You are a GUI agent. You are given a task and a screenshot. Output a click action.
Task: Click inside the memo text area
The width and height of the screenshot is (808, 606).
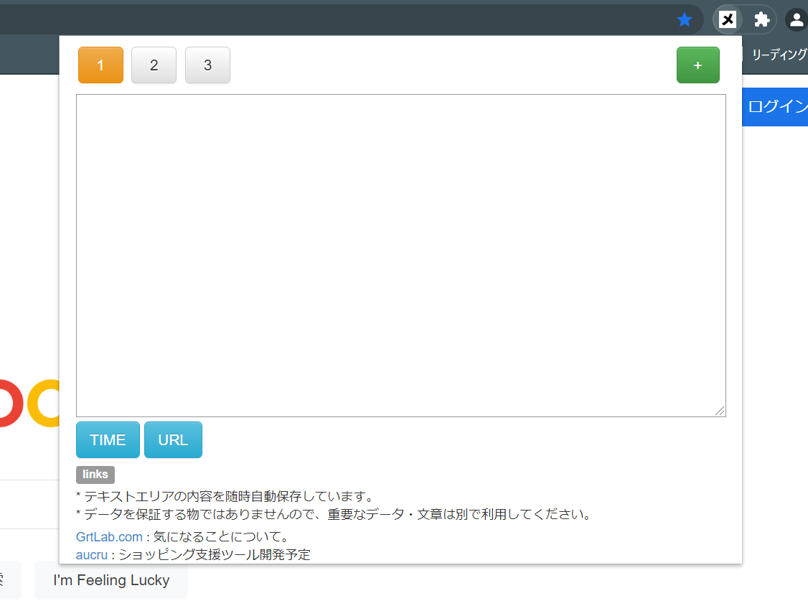tap(401, 256)
